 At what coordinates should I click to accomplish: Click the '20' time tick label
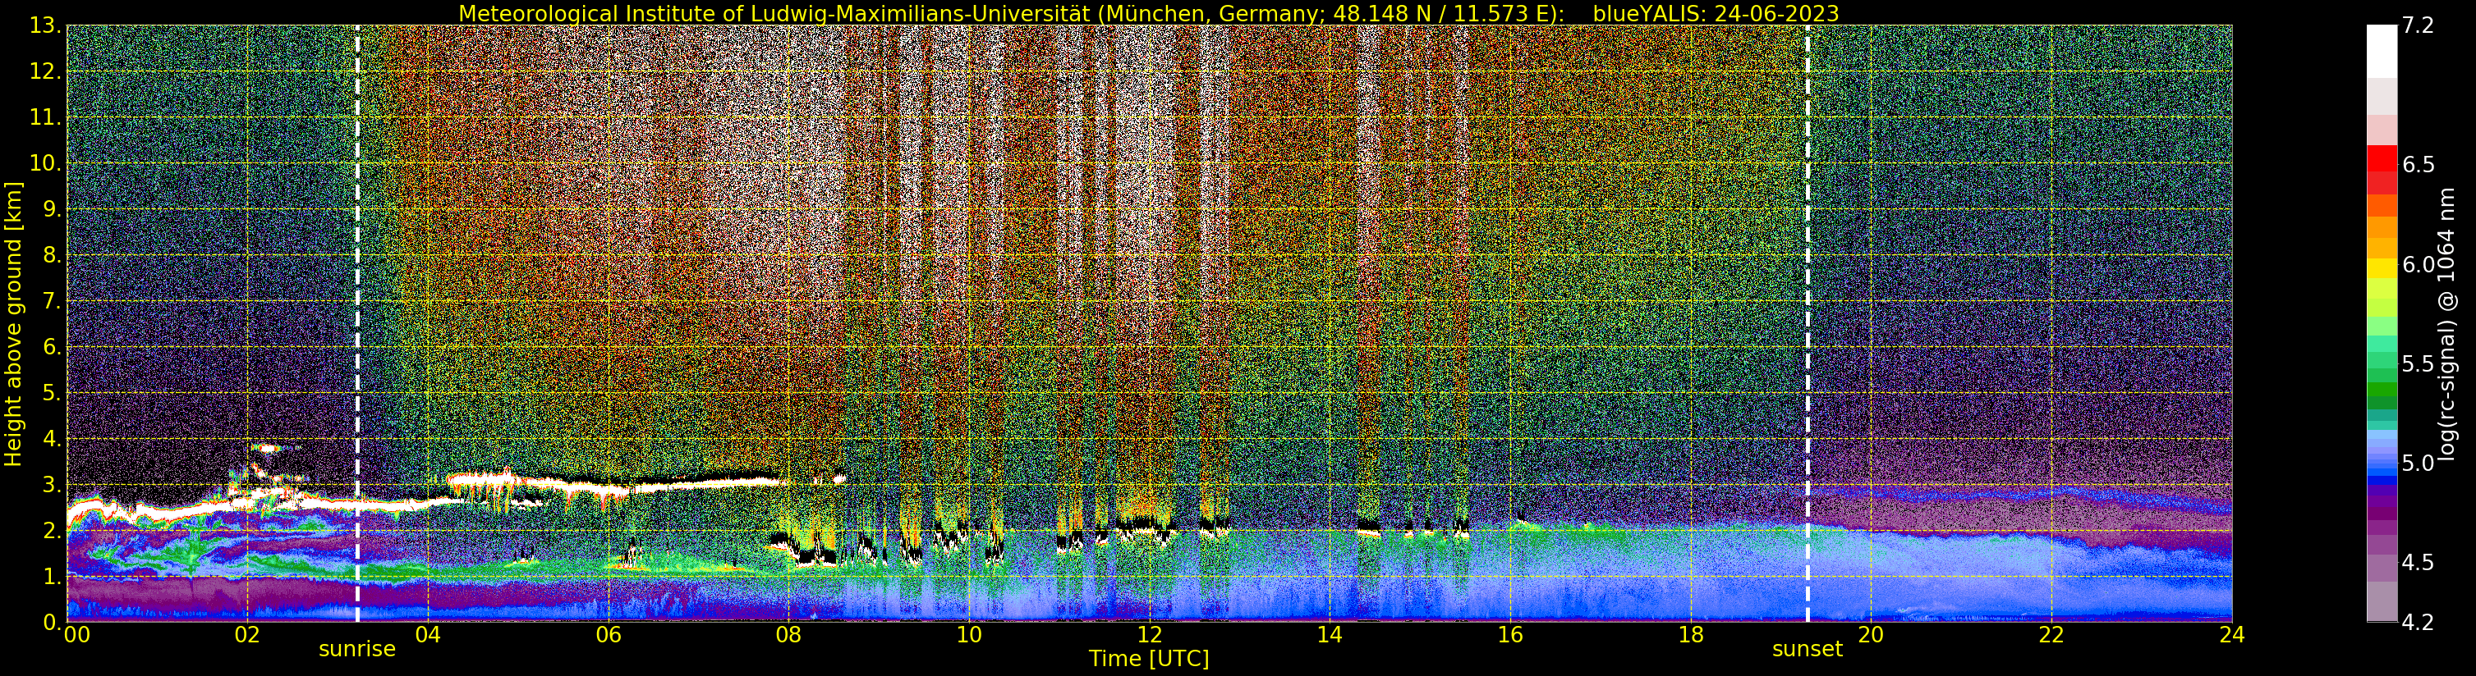1872,635
